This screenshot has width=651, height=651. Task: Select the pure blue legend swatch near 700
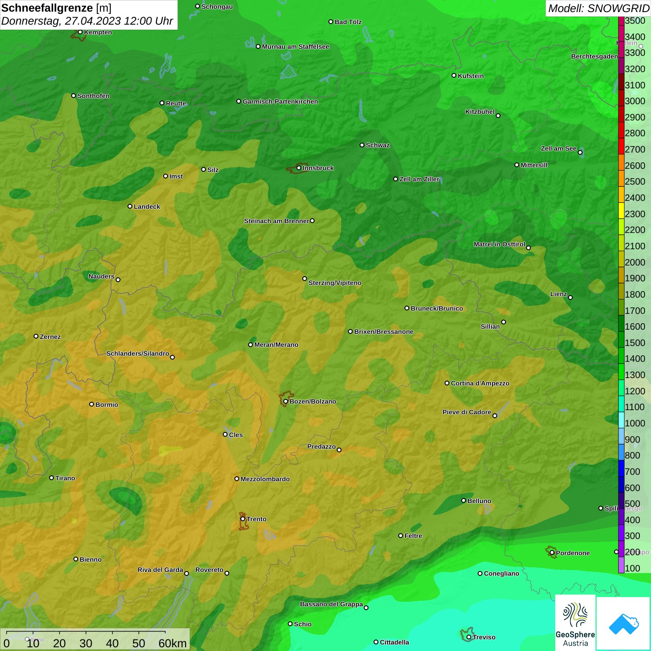pyautogui.click(x=621, y=468)
